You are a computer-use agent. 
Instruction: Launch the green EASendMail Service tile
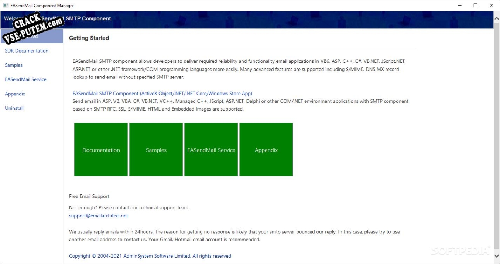(x=211, y=150)
